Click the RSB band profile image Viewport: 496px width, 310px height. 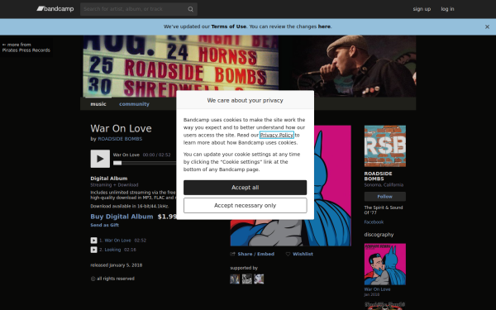click(385, 146)
